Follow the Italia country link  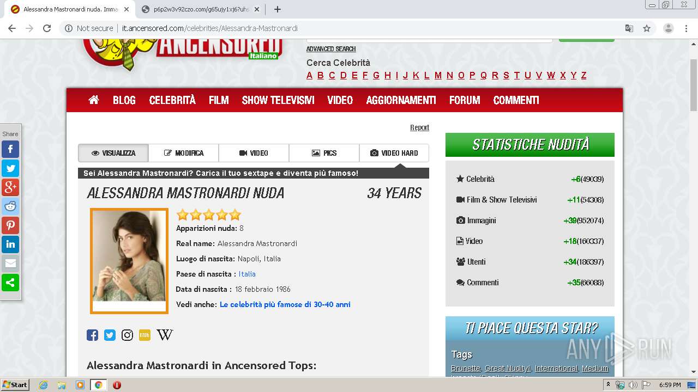(247, 274)
